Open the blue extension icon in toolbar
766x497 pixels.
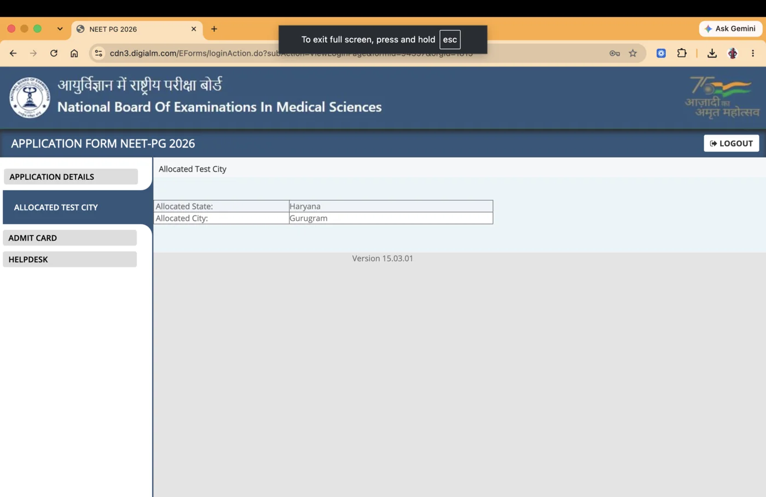coord(661,53)
